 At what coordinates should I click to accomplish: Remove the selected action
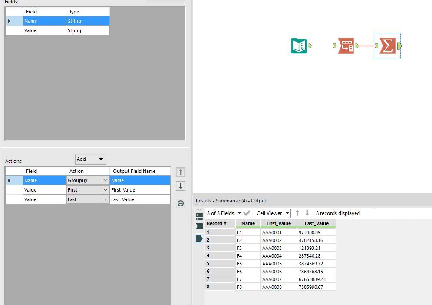click(x=181, y=203)
